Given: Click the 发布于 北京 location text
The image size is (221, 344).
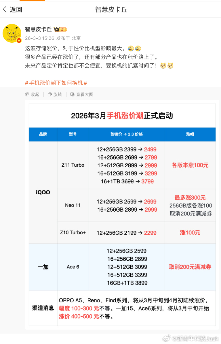Looking at the screenshot, I should click(68, 38).
